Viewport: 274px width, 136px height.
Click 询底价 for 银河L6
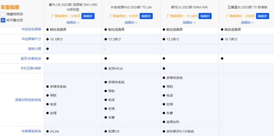pyautogui.click(x=205, y=16)
